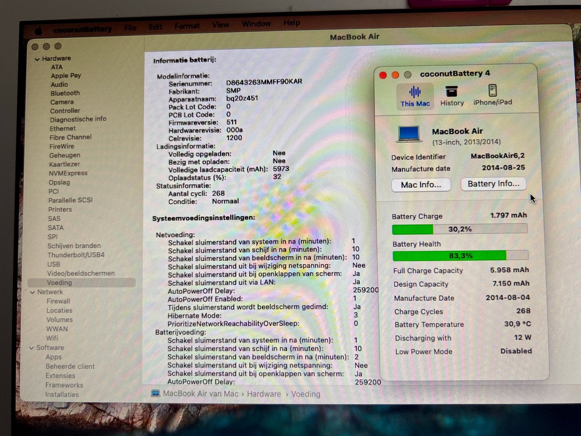Select Printers in the sidebar

click(x=60, y=210)
